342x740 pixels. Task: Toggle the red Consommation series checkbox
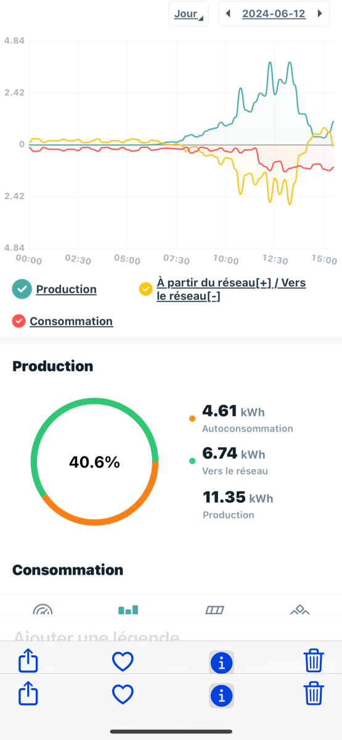click(x=19, y=321)
